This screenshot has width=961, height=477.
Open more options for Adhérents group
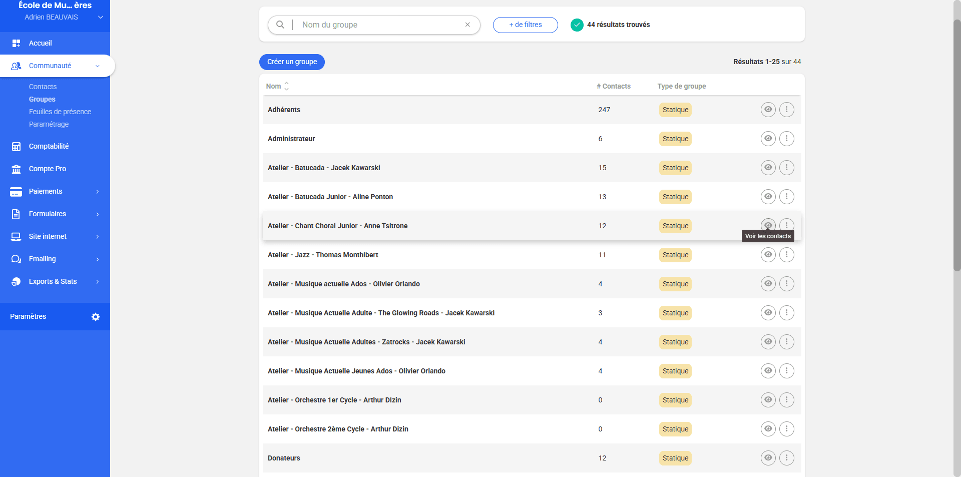[786, 110]
